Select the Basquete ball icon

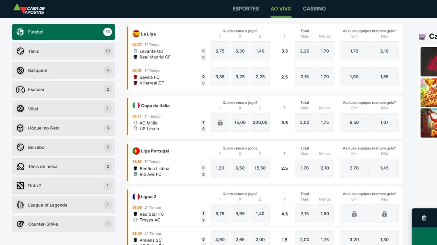[x=20, y=70]
